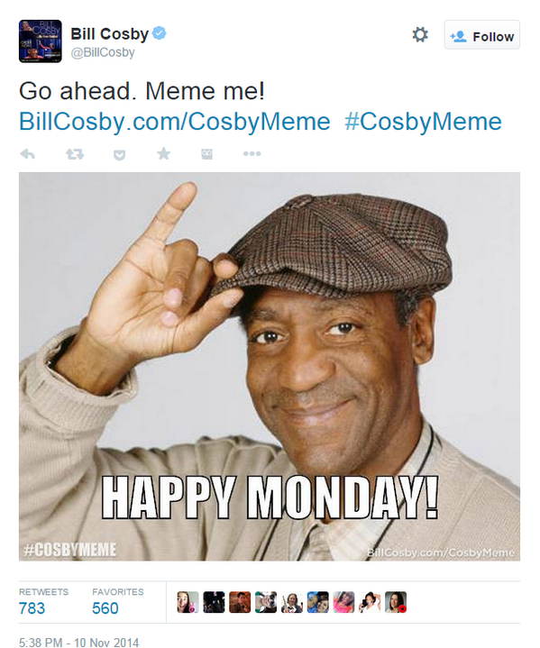
Task: Open the first user avatar in the retweeters row
Action: (x=188, y=602)
